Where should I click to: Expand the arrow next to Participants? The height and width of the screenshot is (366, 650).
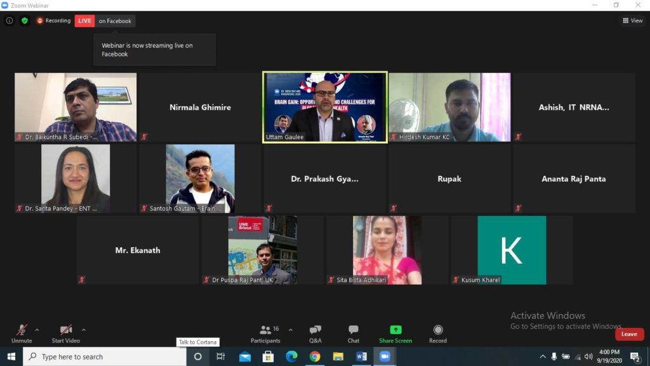click(x=291, y=330)
